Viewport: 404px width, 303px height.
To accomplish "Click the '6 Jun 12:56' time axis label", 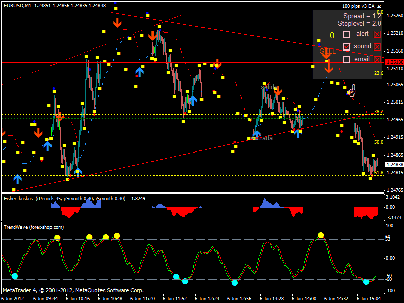I will coord(239,299).
